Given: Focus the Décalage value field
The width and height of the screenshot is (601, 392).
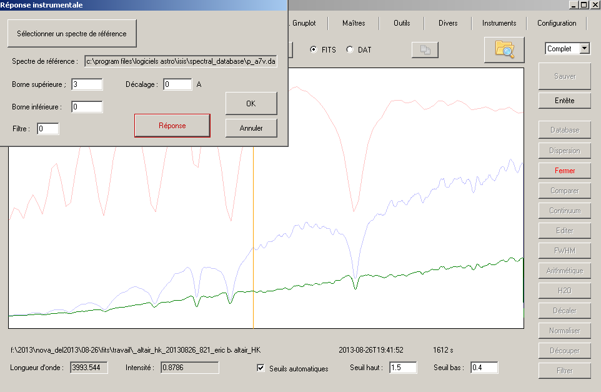Looking at the screenshot, I should (x=177, y=84).
